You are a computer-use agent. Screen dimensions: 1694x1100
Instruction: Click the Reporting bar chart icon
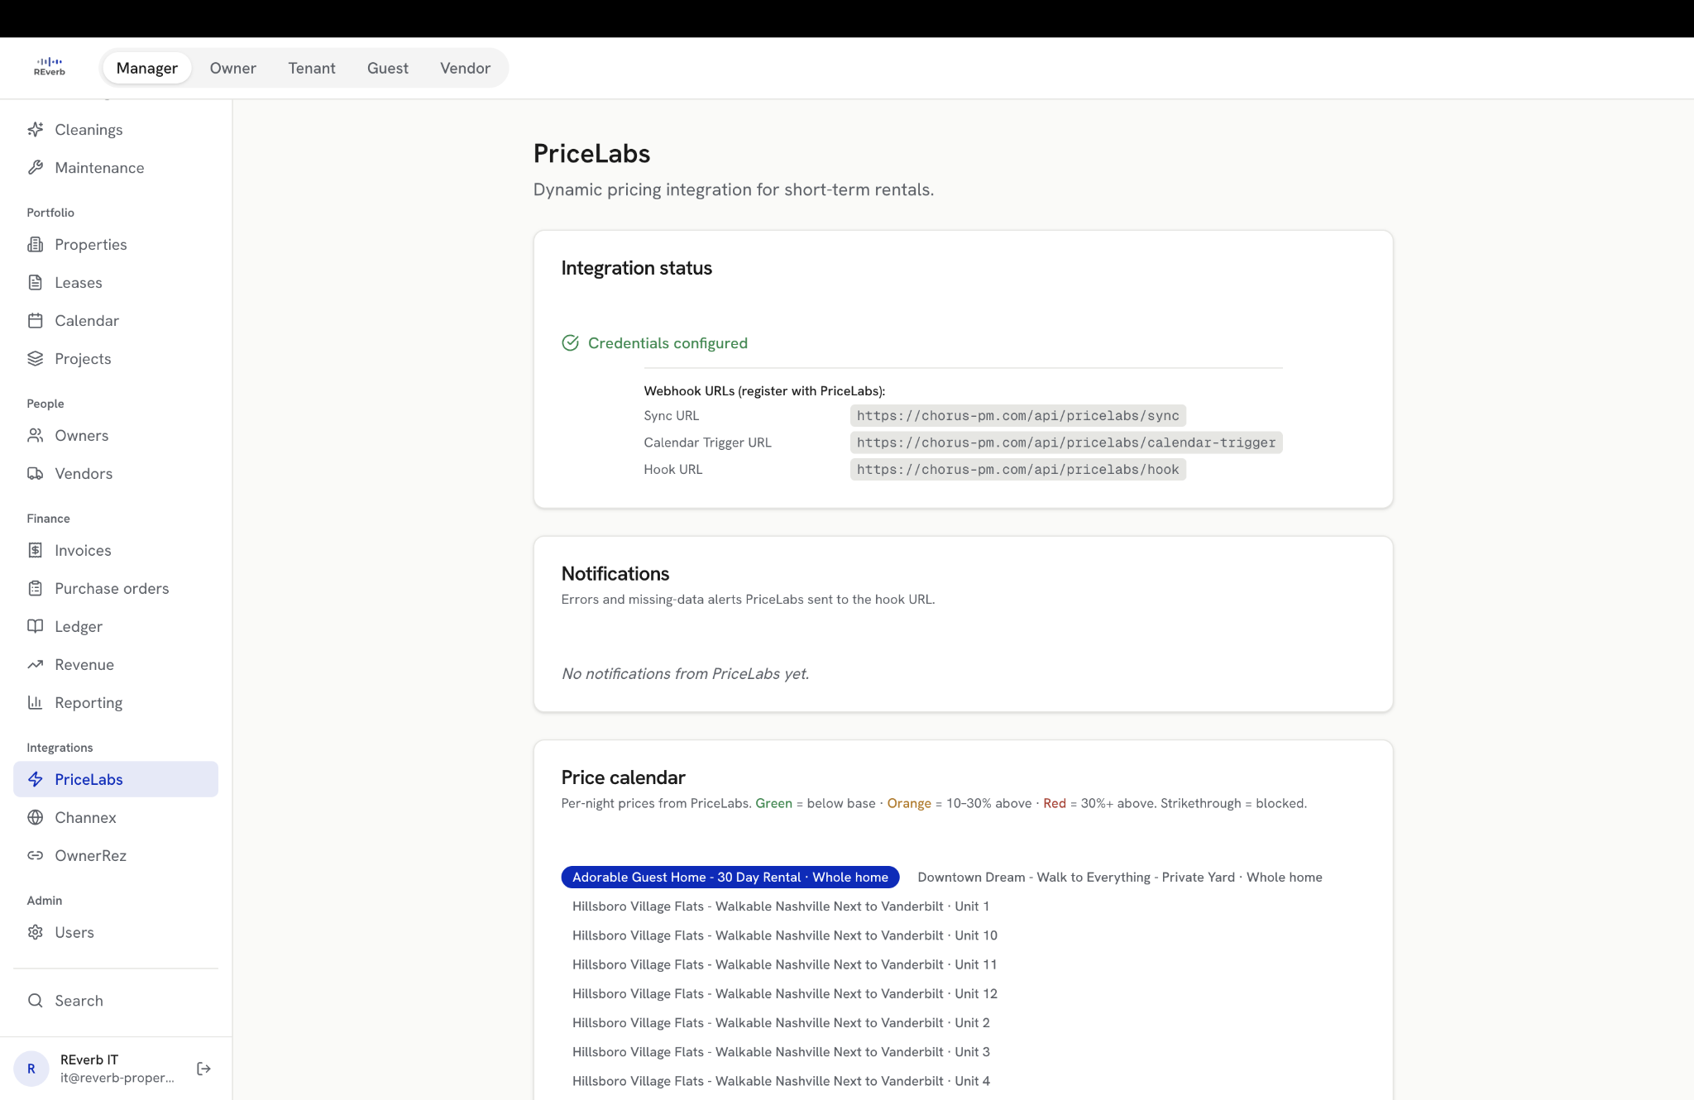[36, 703]
